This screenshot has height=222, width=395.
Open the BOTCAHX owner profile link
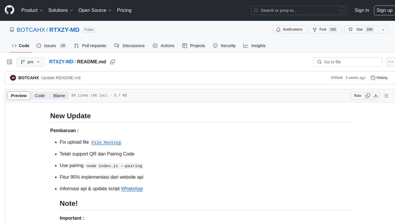31,30
